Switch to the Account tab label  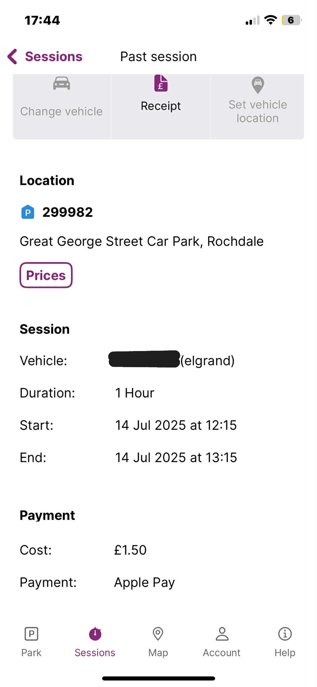(221, 653)
